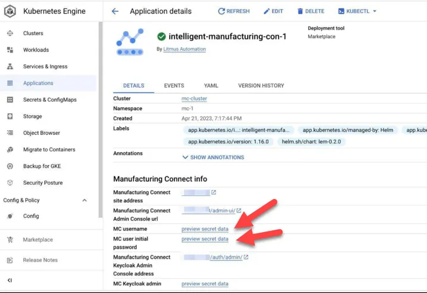Open the Manufacturing Connect site address link

coord(196,192)
